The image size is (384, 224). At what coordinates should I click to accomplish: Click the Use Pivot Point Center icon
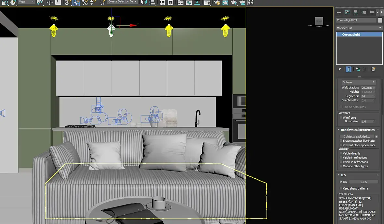point(40,3)
